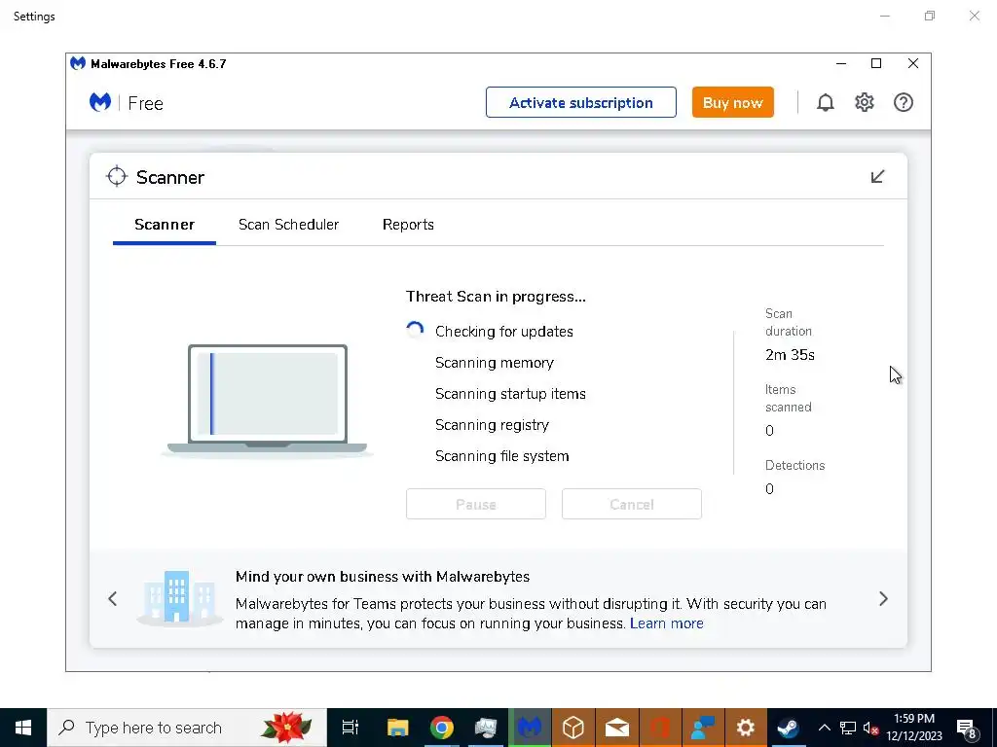Click the Detections label
Screen dimensions: 997x747
coord(794,465)
